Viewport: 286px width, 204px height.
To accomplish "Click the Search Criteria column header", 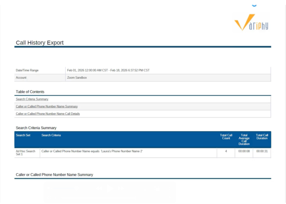I will [x=51, y=135].
